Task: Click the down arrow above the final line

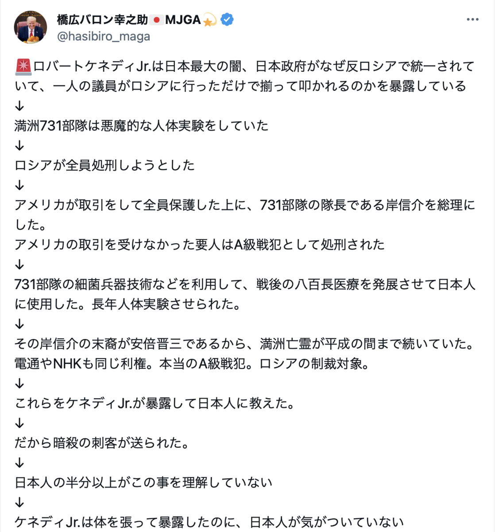Action: pos(19,502)
